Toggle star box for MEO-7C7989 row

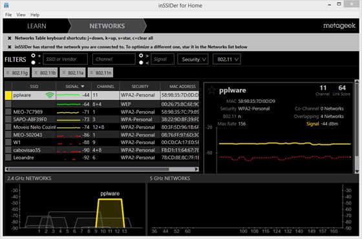click(x=8, y=112)
